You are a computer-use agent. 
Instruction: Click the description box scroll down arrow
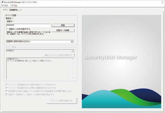(73, 78)
